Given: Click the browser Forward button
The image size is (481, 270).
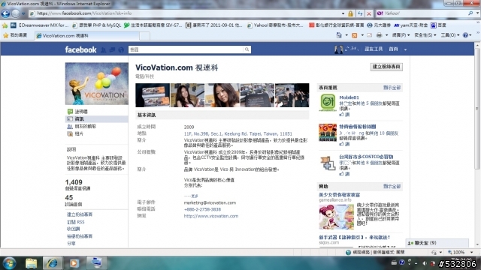Looking at the screenshot, I should click(16, 13).
